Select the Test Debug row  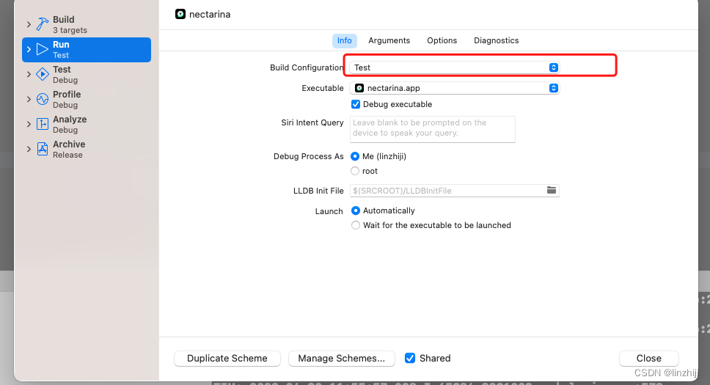pos(87,74)
